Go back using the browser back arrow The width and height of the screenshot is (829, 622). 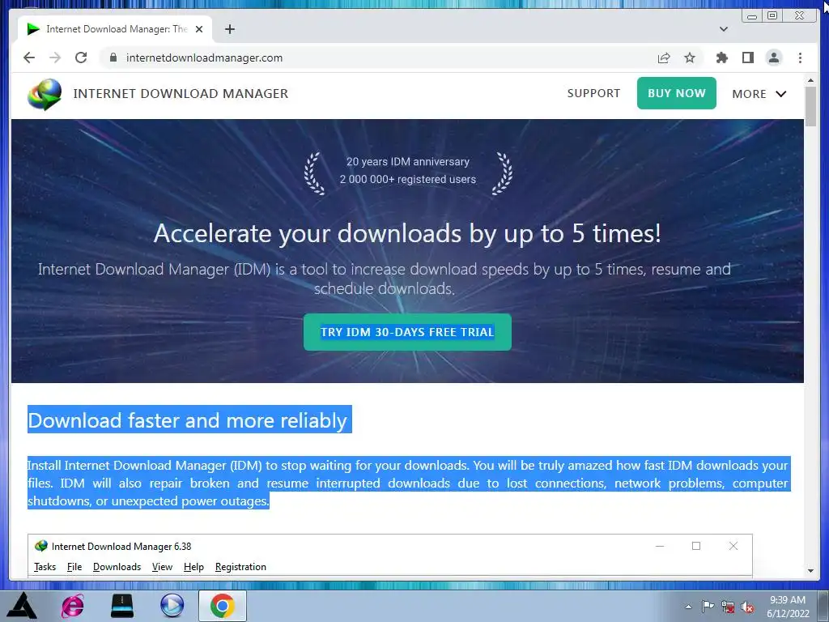pyautogui.click(x=29, y=58)
